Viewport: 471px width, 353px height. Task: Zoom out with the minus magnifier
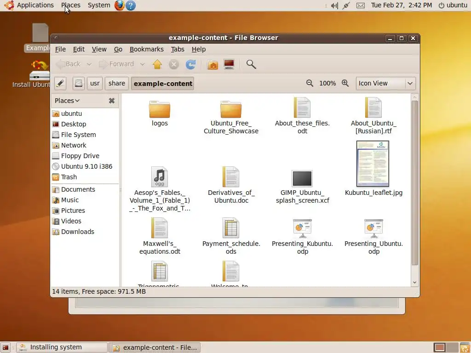310,83
